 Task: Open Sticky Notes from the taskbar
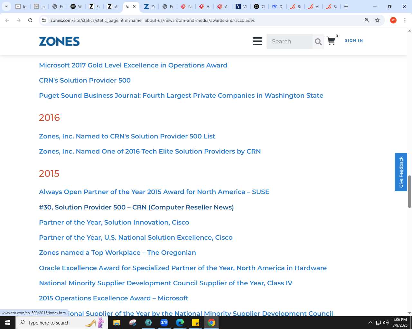coord(196,323)
